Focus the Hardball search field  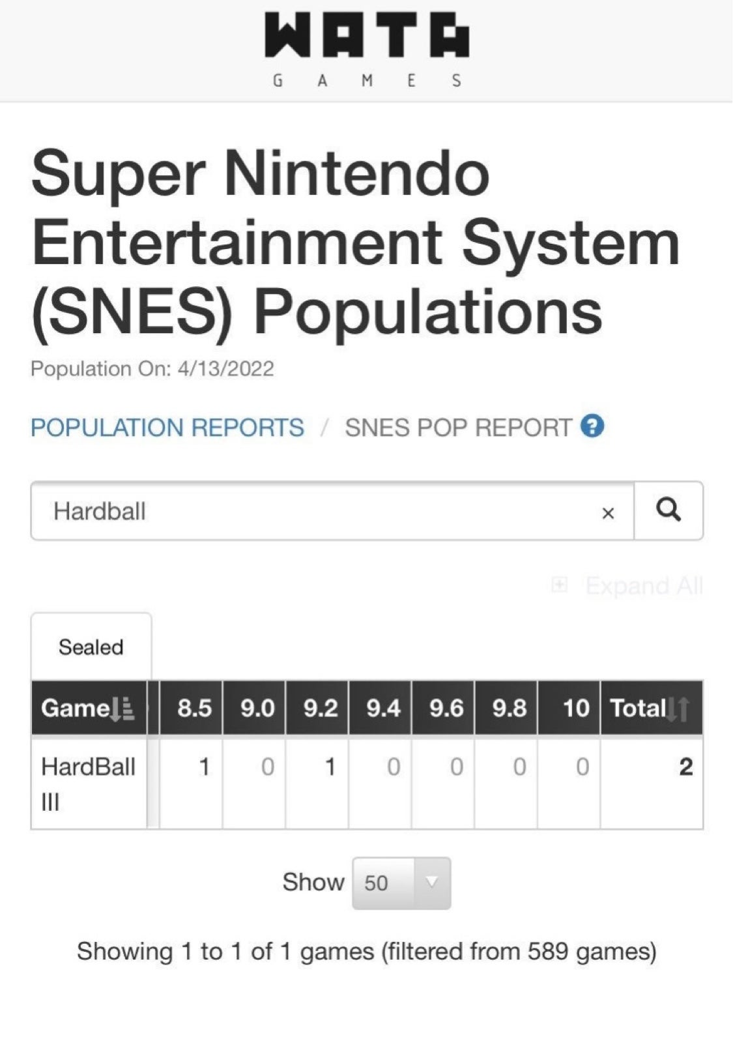[332, 510]
